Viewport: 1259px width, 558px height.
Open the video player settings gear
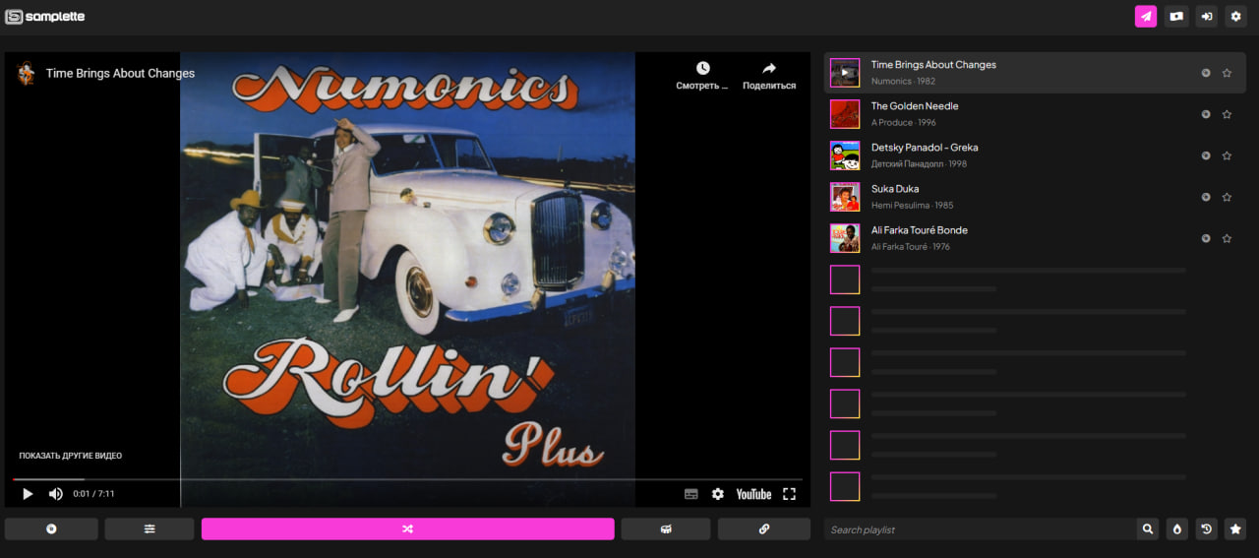click(x=718, y=494)
